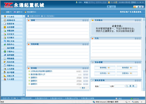
Task: Focus the 姓名 input field in contacts search
Action: coord(104,86)
